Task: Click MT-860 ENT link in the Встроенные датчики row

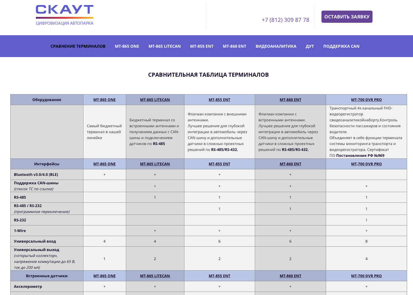Action: click(290, 276)
